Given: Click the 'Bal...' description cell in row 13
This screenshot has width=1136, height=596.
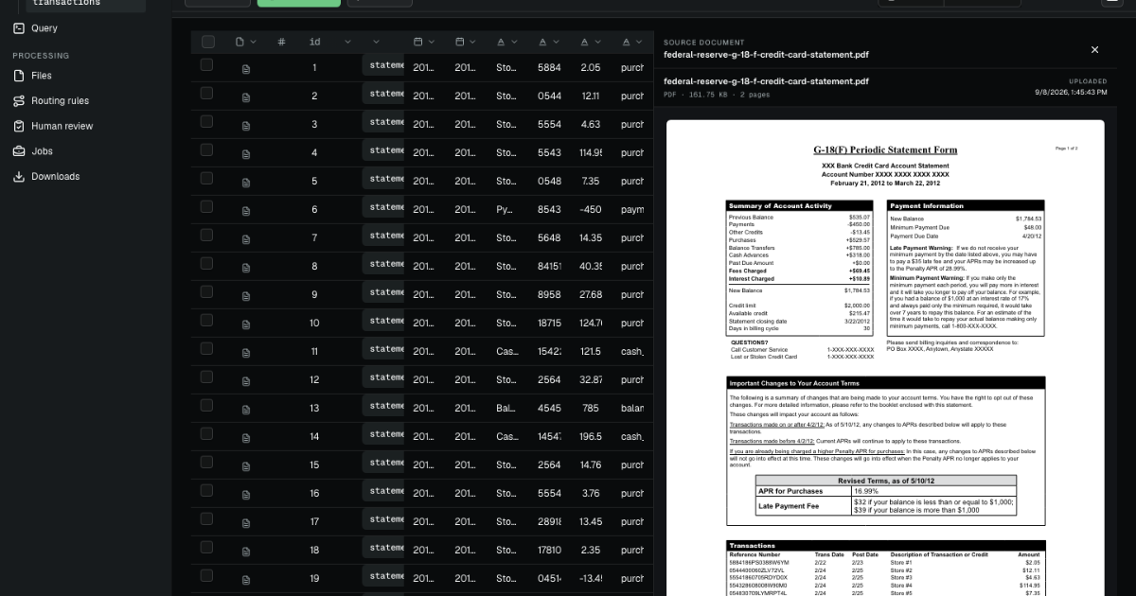Looking at the screenshot, I should [506, 409].
